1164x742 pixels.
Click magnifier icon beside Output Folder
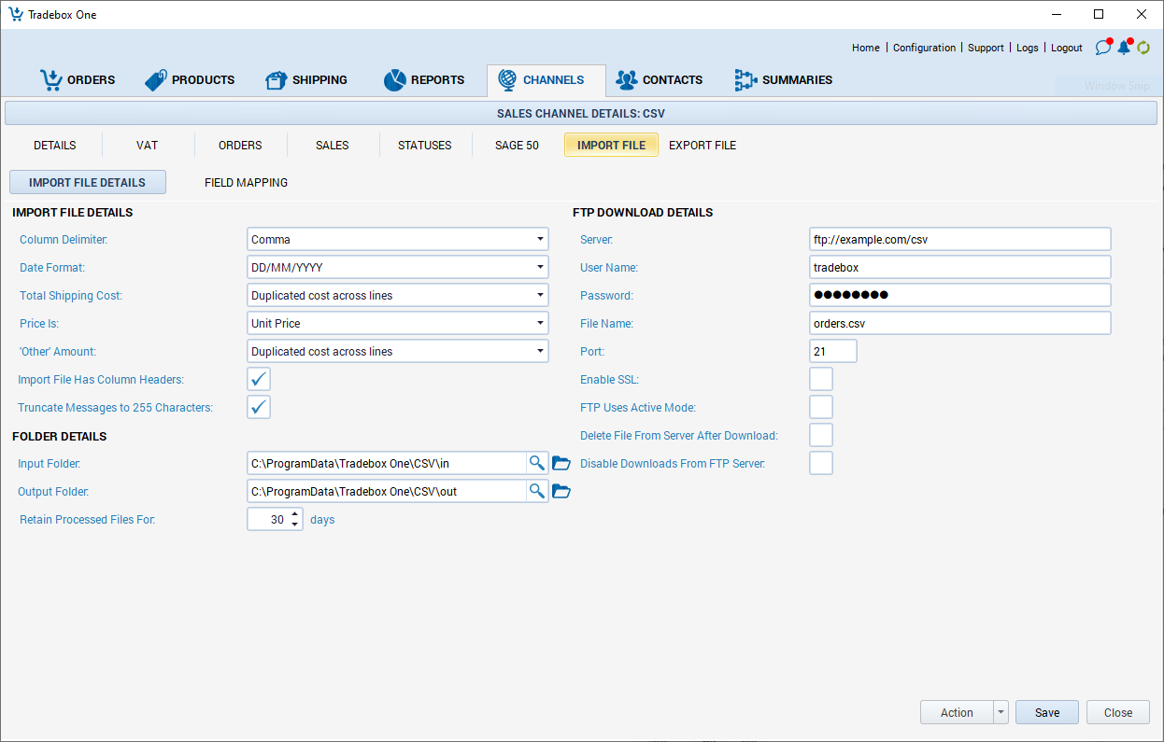(x=537, y=491)
